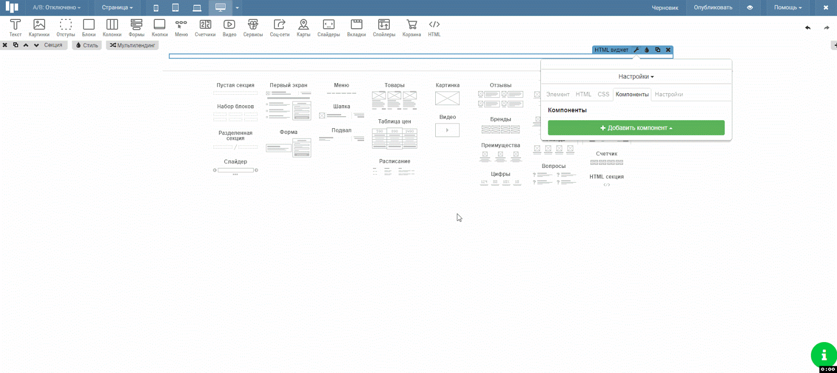Move section down with arrow

click(x=36, y=45)
